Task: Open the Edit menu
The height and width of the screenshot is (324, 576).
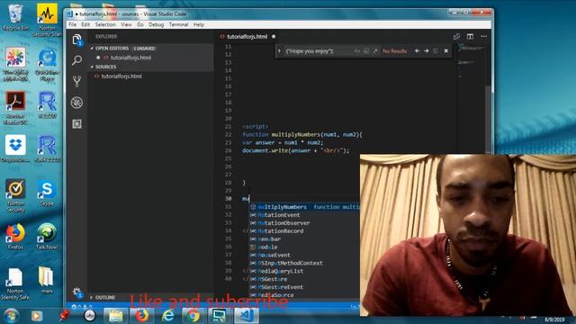Action: [85, 24]
